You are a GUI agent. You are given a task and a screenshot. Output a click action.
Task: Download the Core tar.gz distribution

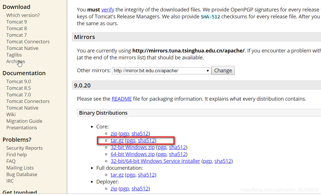coord(117,141)
